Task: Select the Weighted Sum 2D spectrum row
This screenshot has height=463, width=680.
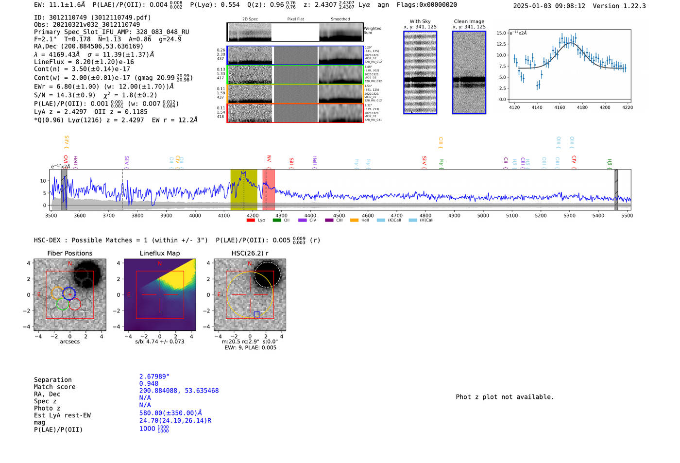Action: [295, 32]
